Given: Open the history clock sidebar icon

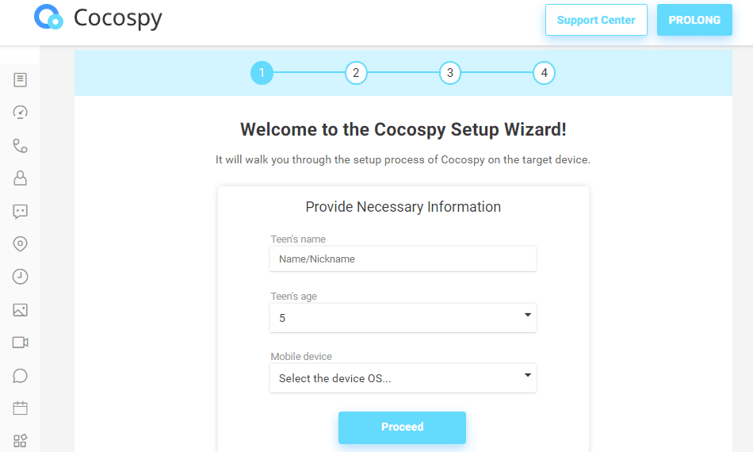Looking at the screenshot, I should (x=20, y=277).
